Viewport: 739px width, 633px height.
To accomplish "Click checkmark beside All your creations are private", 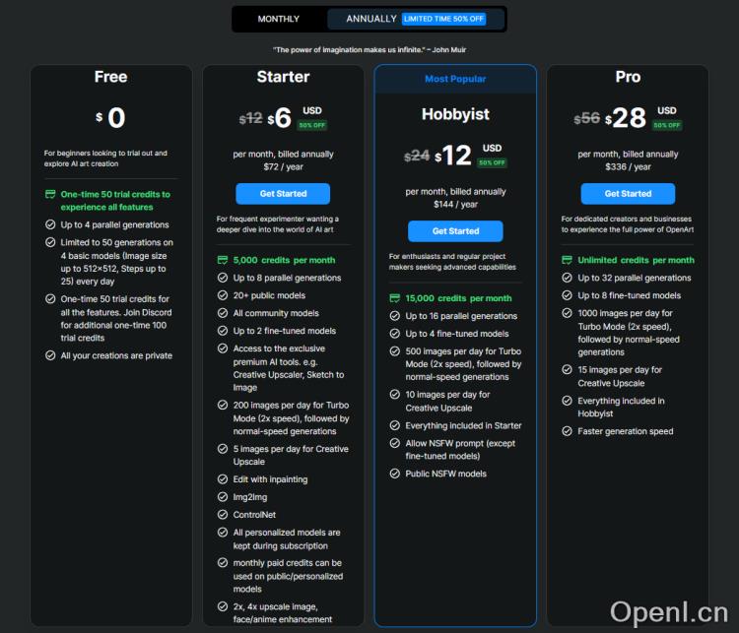I will pos(50,355).
